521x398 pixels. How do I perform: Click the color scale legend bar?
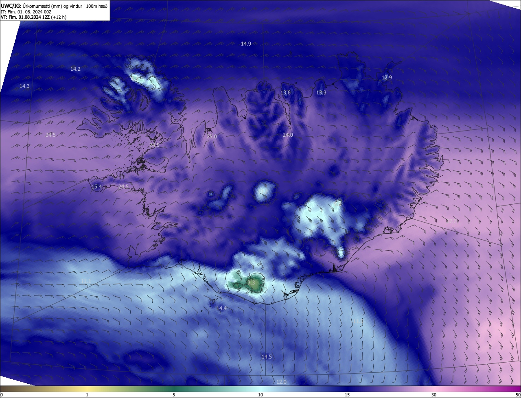pos(260,389)
